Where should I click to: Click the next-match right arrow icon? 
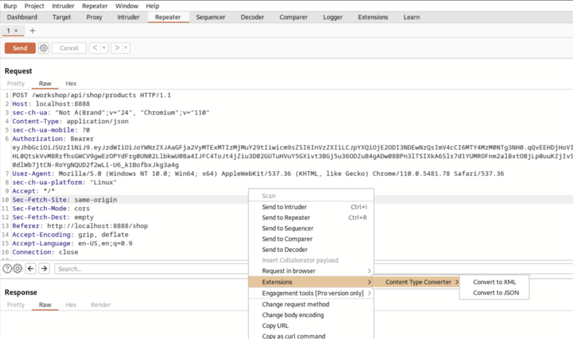44,269
